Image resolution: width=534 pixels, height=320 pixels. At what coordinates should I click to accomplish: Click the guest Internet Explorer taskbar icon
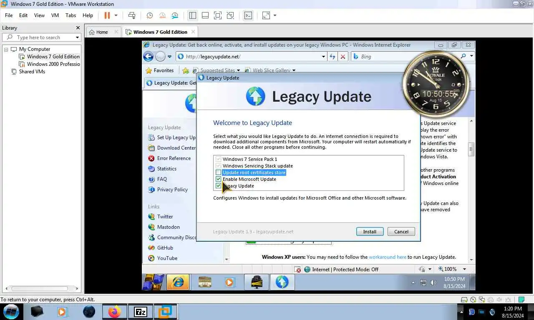pyautogui.click(x=178, y=282)
